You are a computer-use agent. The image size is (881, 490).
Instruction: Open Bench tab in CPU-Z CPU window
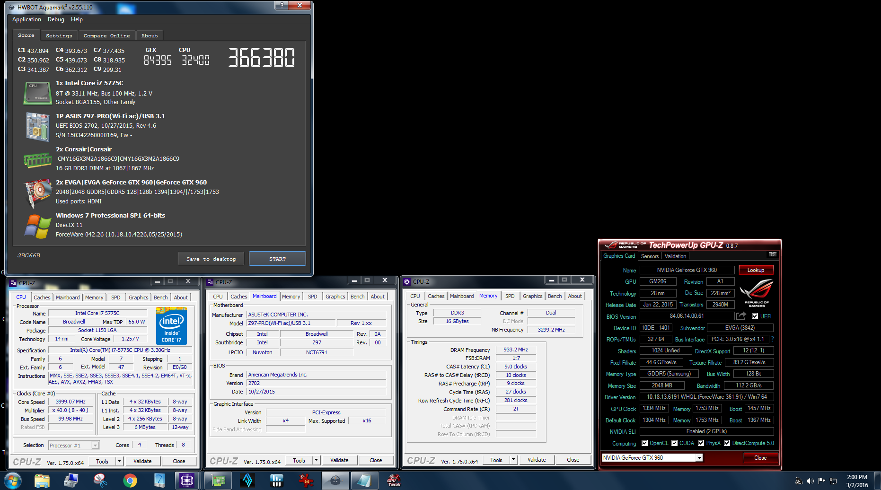pos(160,297)
